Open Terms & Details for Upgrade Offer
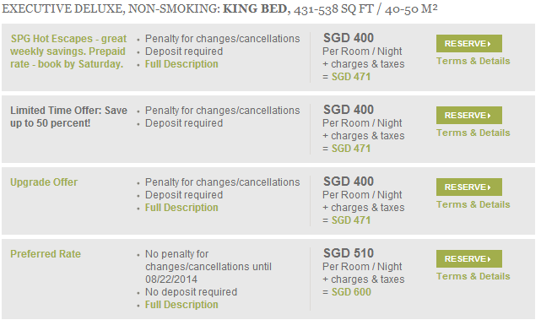The width and height of the screenshot is (541, 320). coord(473,204)
